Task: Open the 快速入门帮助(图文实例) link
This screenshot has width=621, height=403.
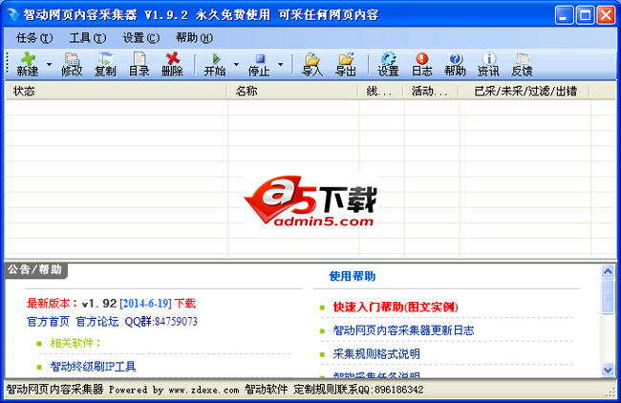Action: point(396,307)
